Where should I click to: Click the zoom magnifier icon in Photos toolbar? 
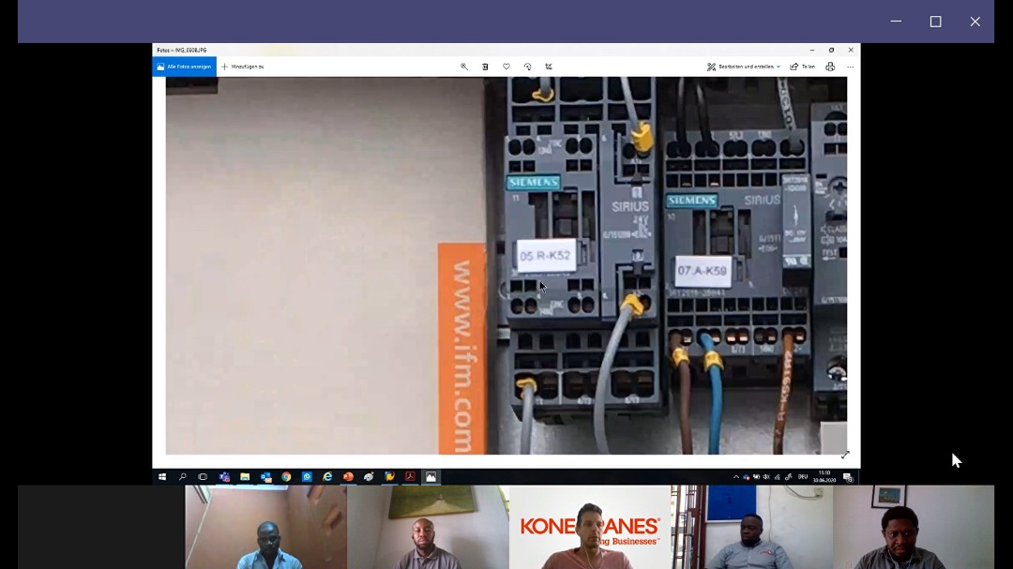point(463,67)
